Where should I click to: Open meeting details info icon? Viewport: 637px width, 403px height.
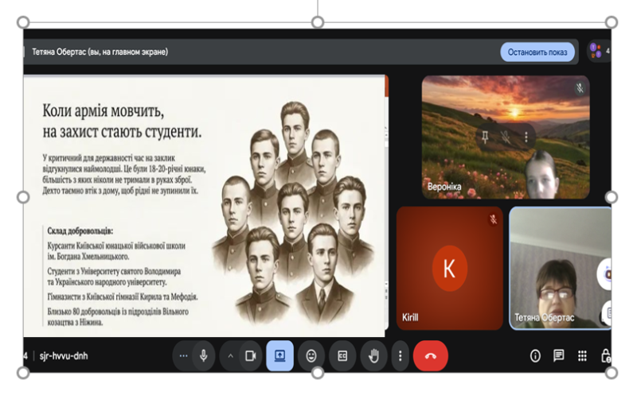coord(535,356)
